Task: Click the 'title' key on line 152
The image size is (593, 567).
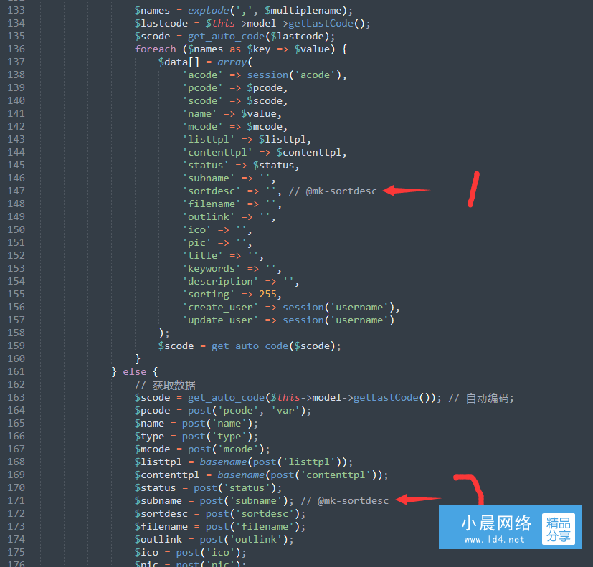Action: [x=203, y=255]
